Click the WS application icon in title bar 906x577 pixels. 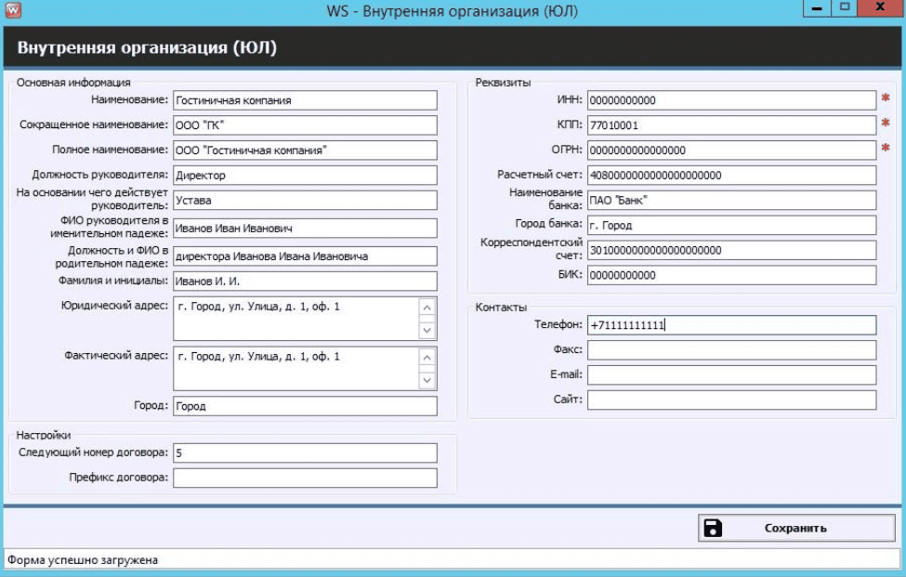click(x=12, y=11)
